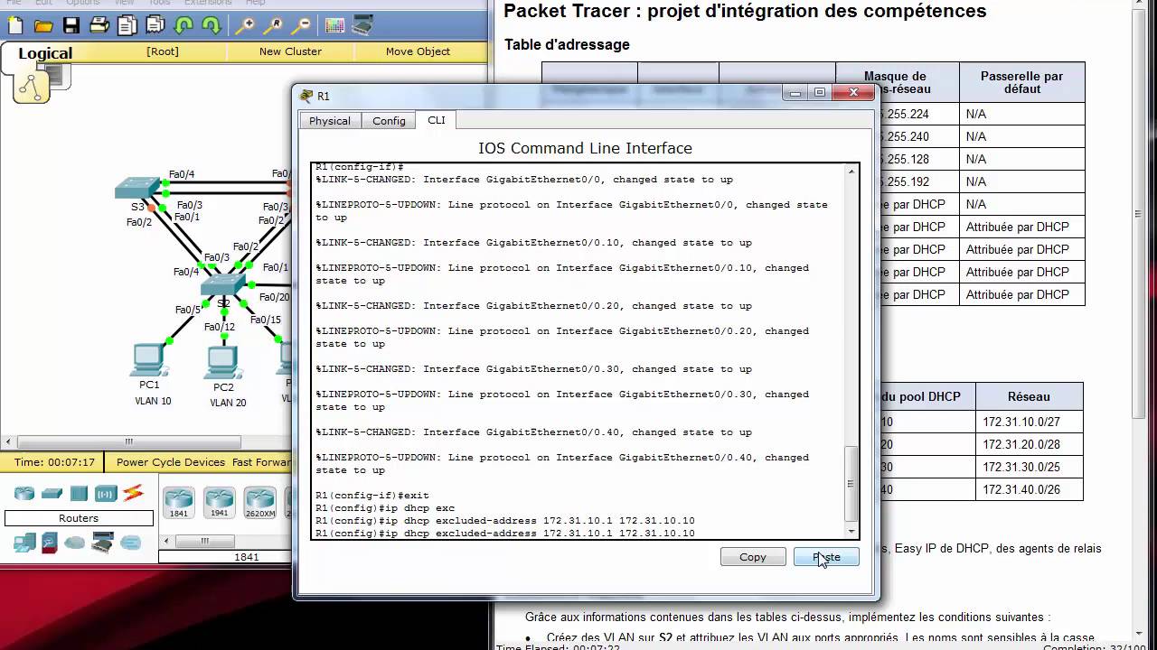Screen dimensions: 1157x650
Task: Select the Wireless Devices category icon
Action: click(106, 493)
